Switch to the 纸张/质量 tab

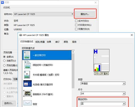click(40, 42)
